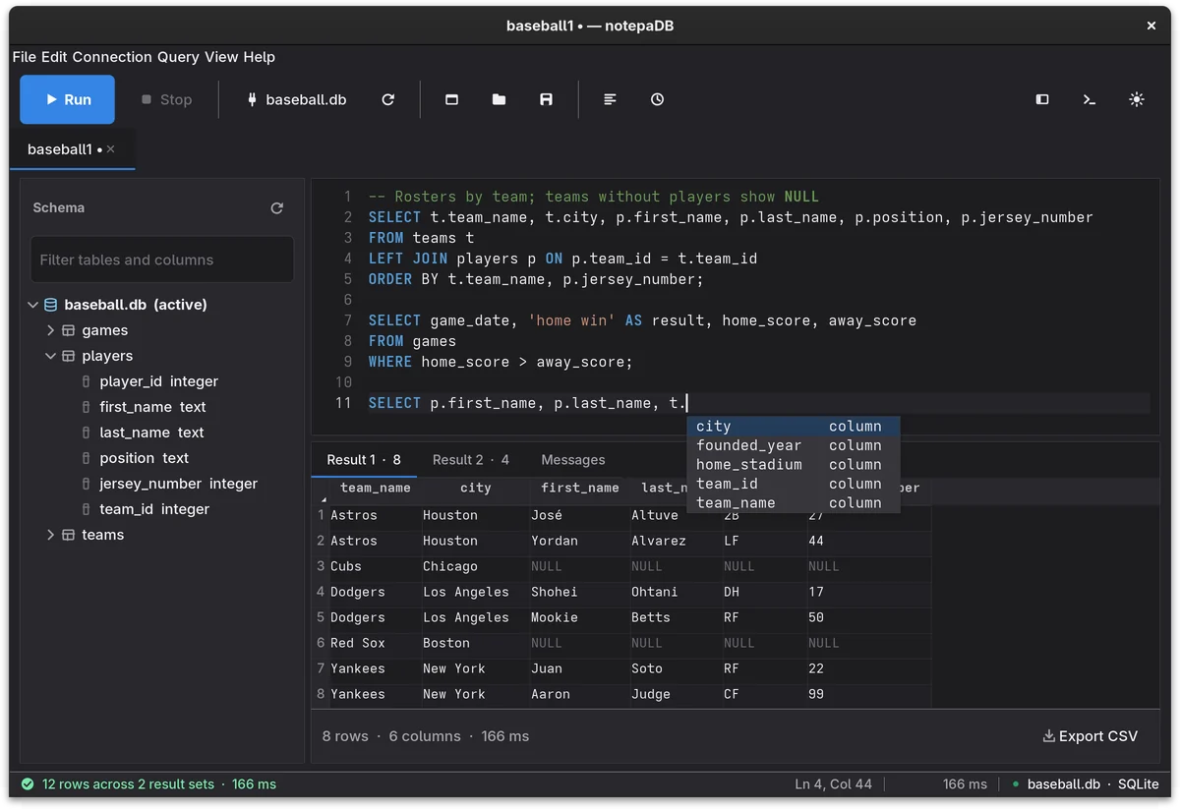Export results with Export CSV
This screenshot has width=1180, height=809.
point(1091,736)
